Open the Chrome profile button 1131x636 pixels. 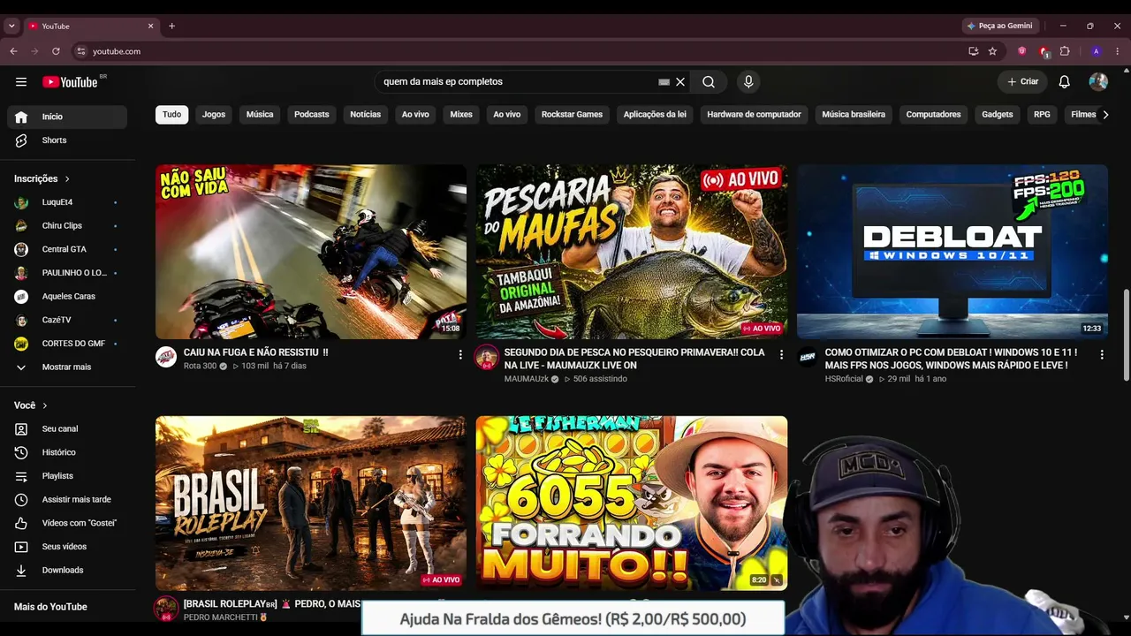1097,51
